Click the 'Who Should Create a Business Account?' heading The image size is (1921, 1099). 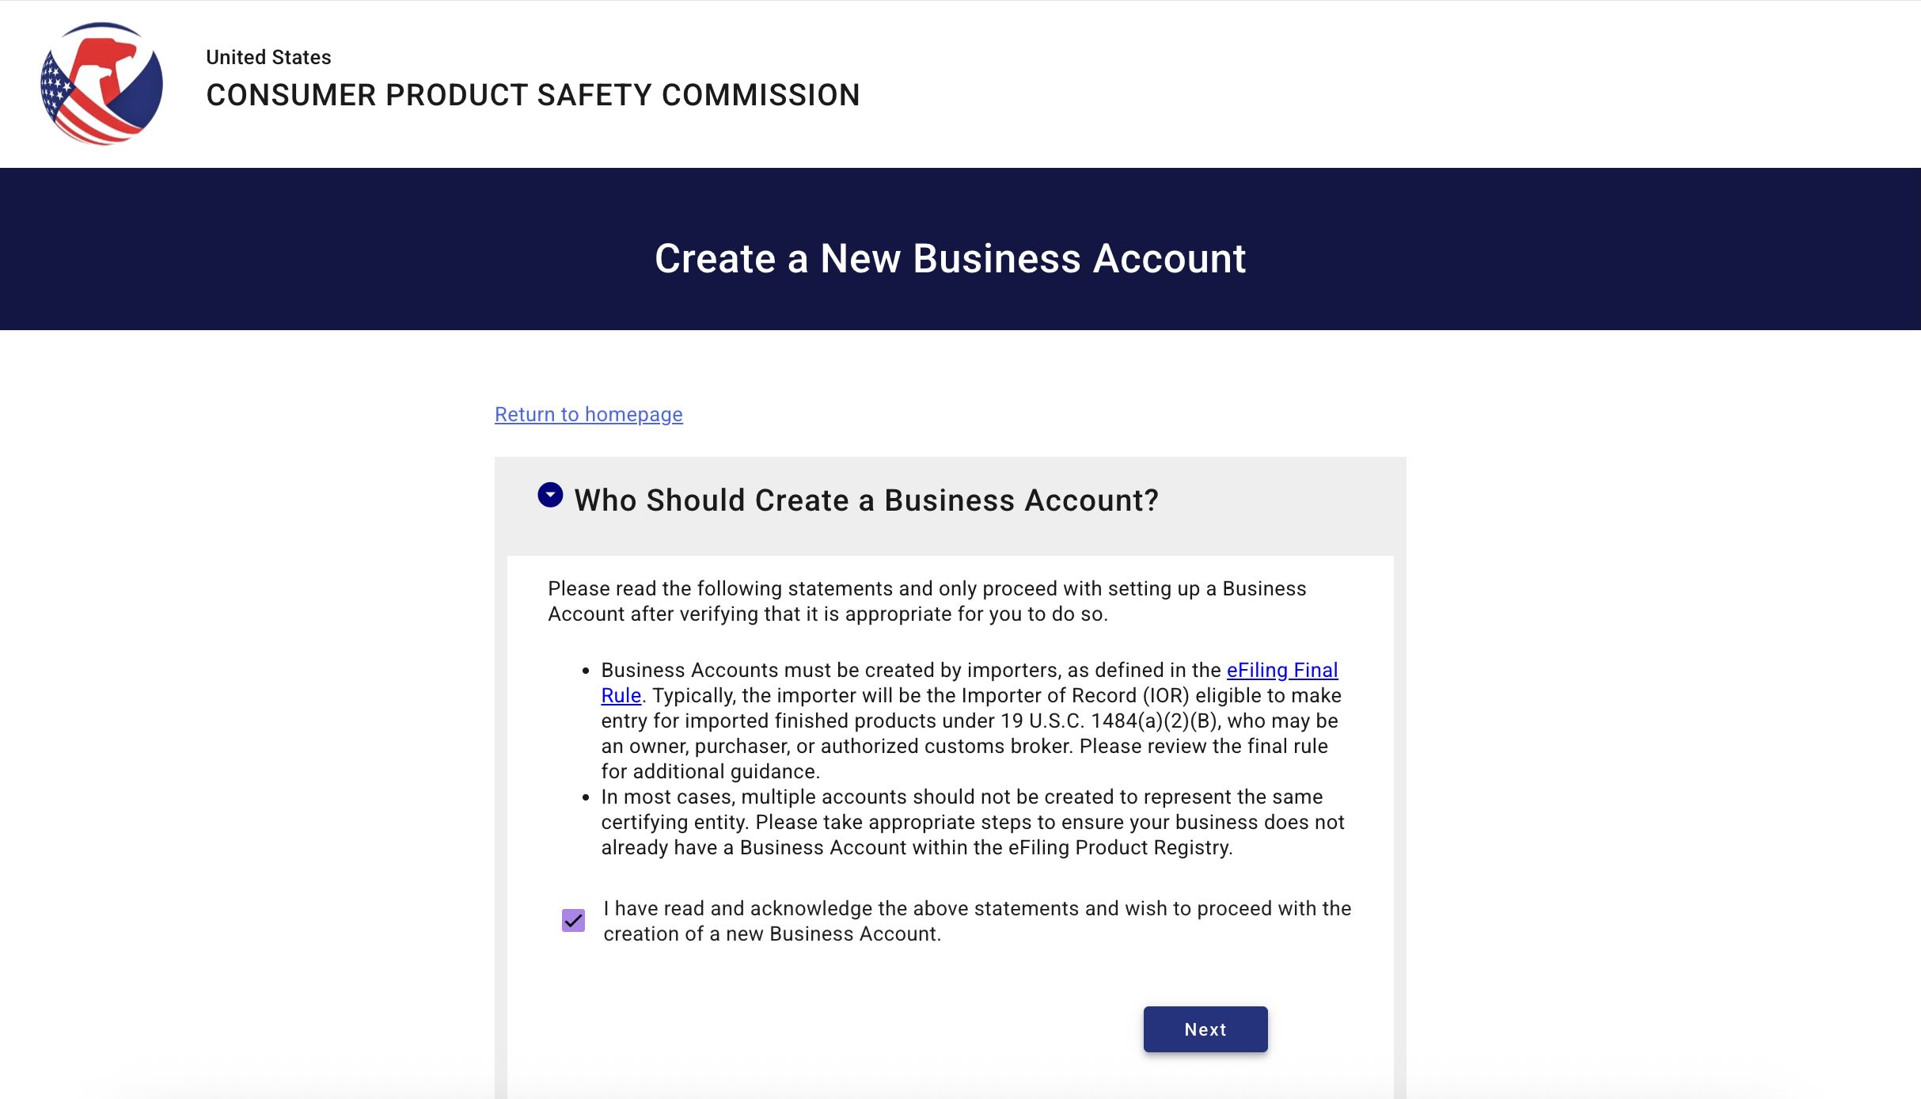point(866,500)
